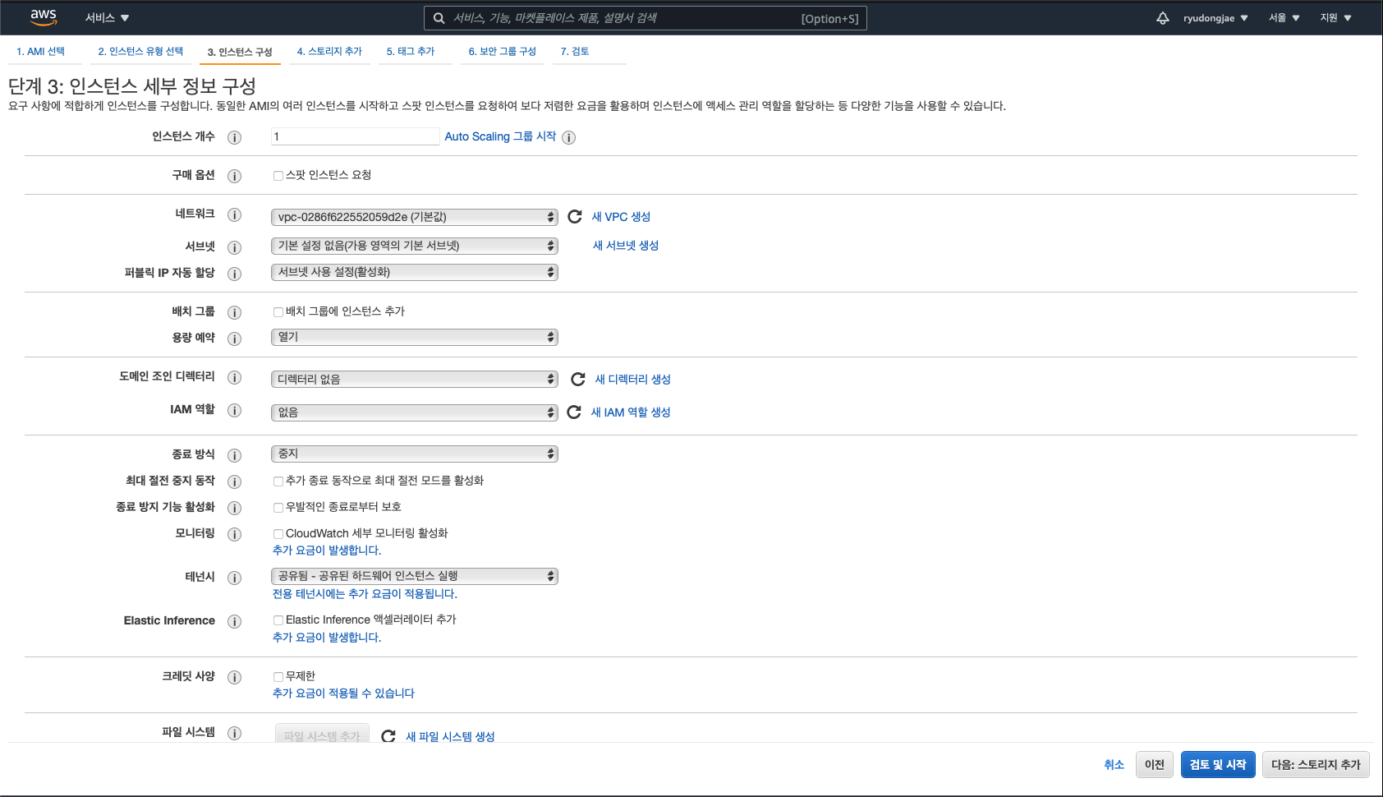Go to step 1. AMI 선택
Image resolution: width=1383 pixels, height=797 pixels.
pos(40,51)
